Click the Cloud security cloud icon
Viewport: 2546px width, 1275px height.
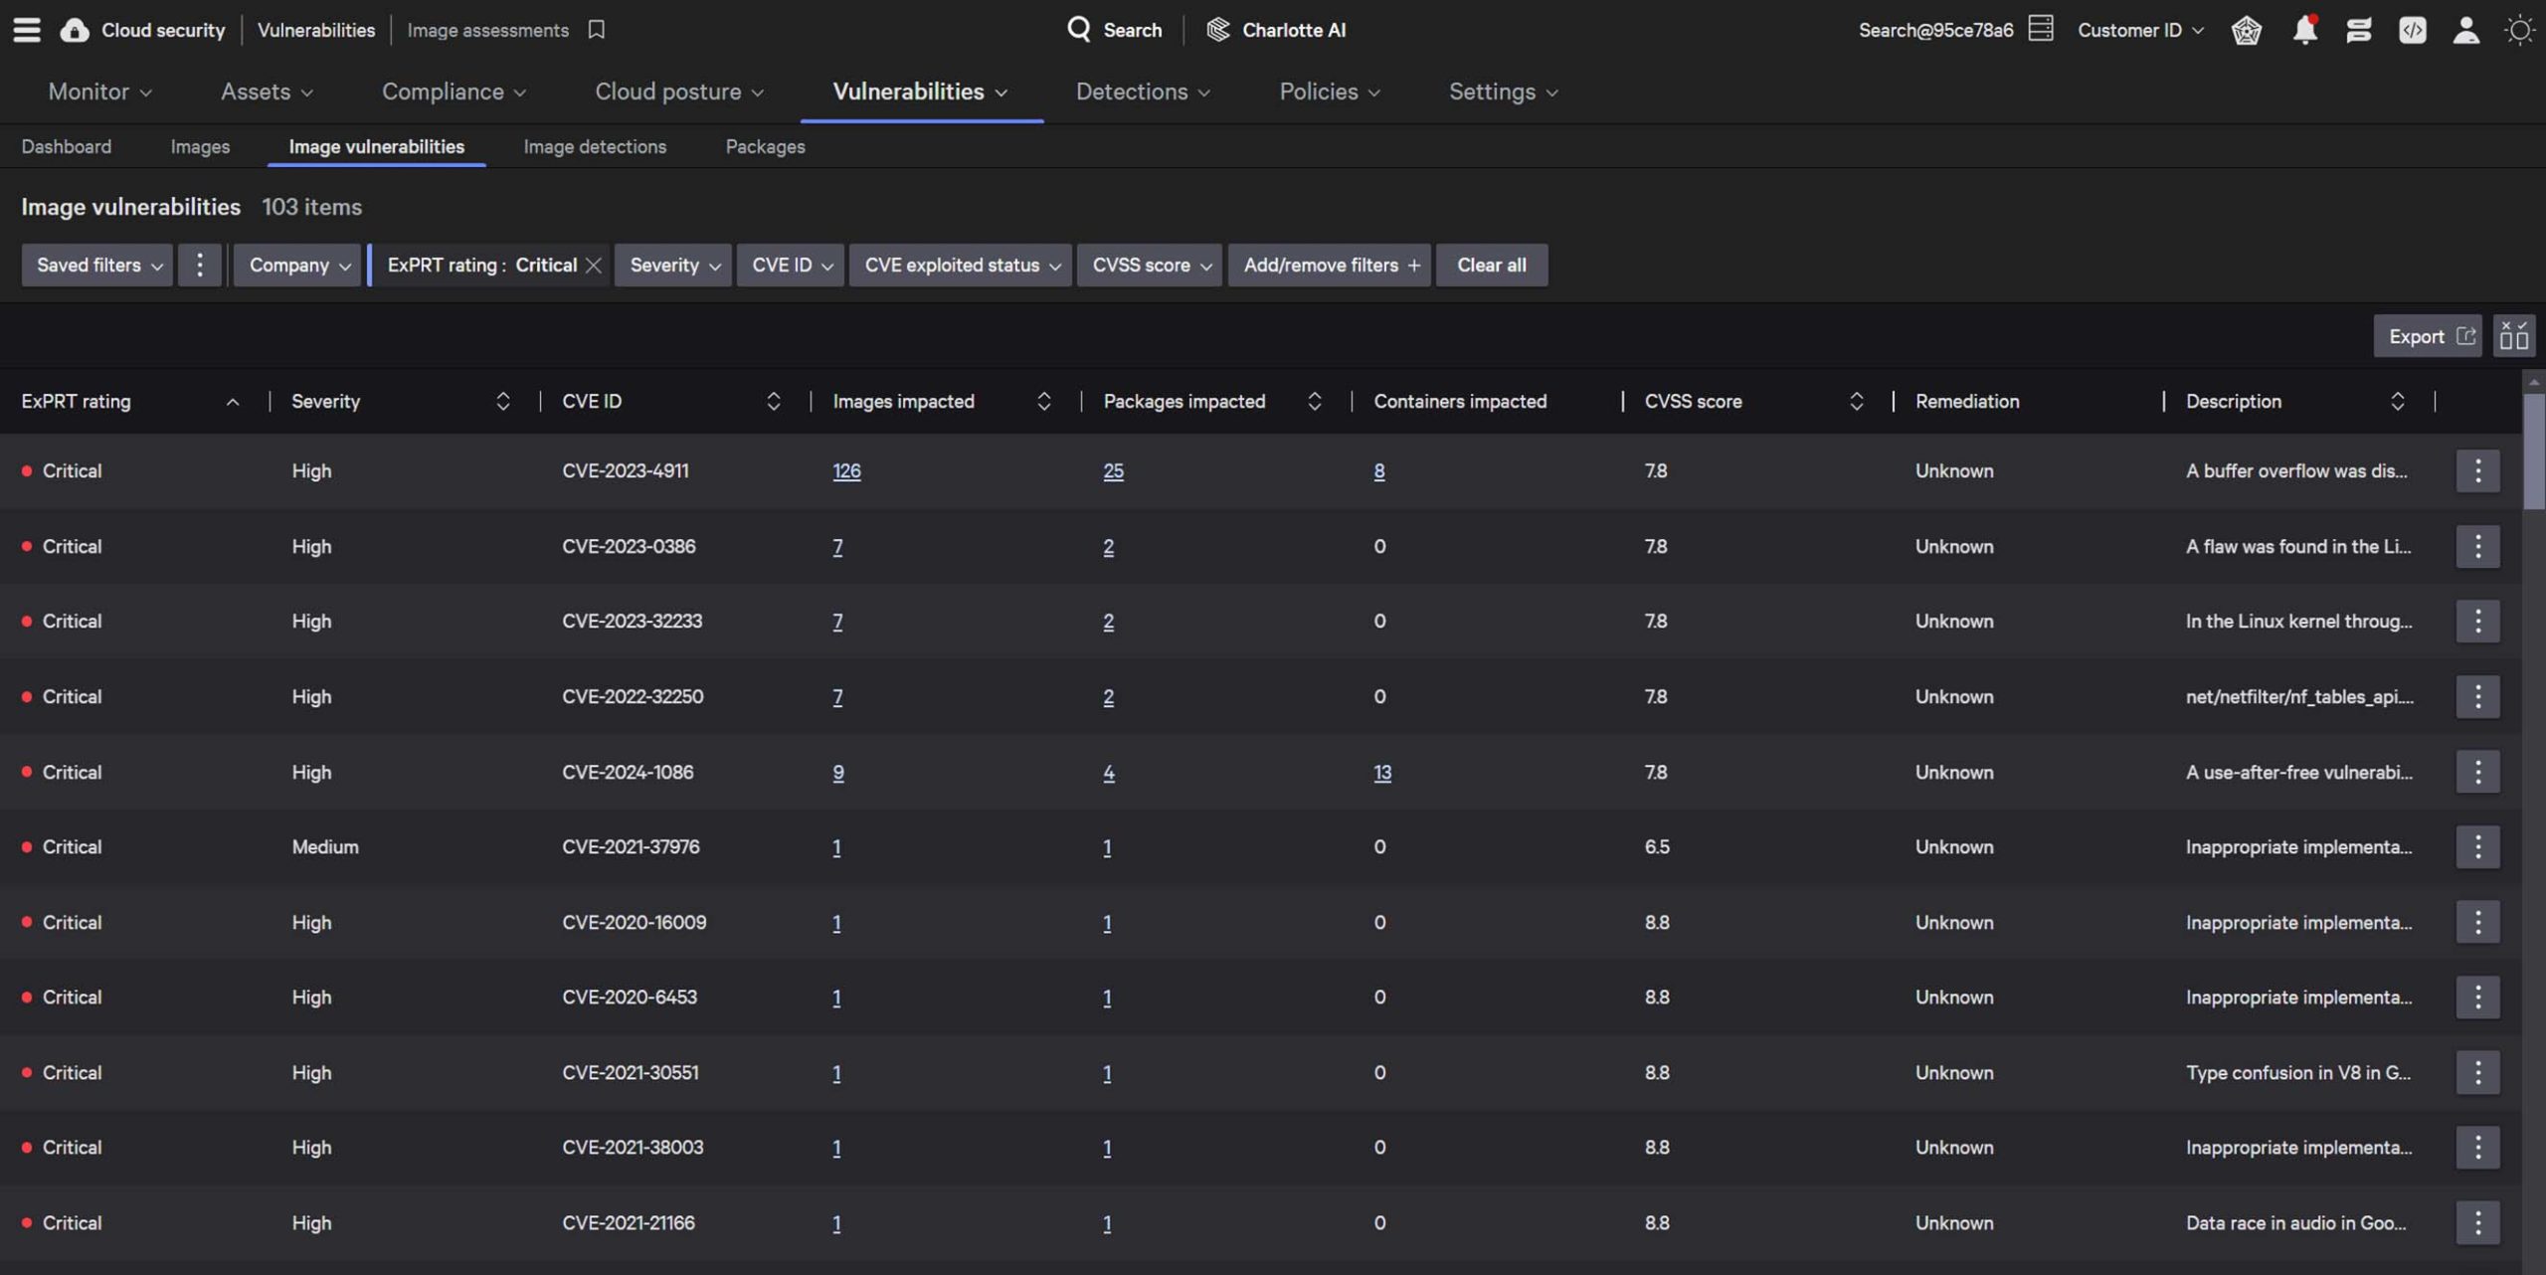(75, 30)
